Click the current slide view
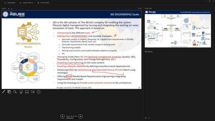 (72, 49)
